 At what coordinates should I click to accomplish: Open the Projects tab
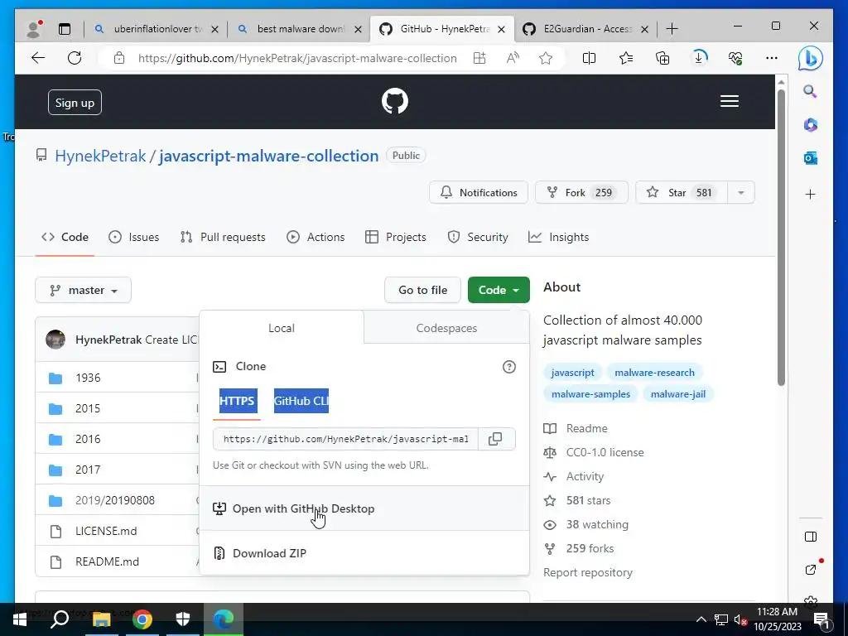(396, 237)
